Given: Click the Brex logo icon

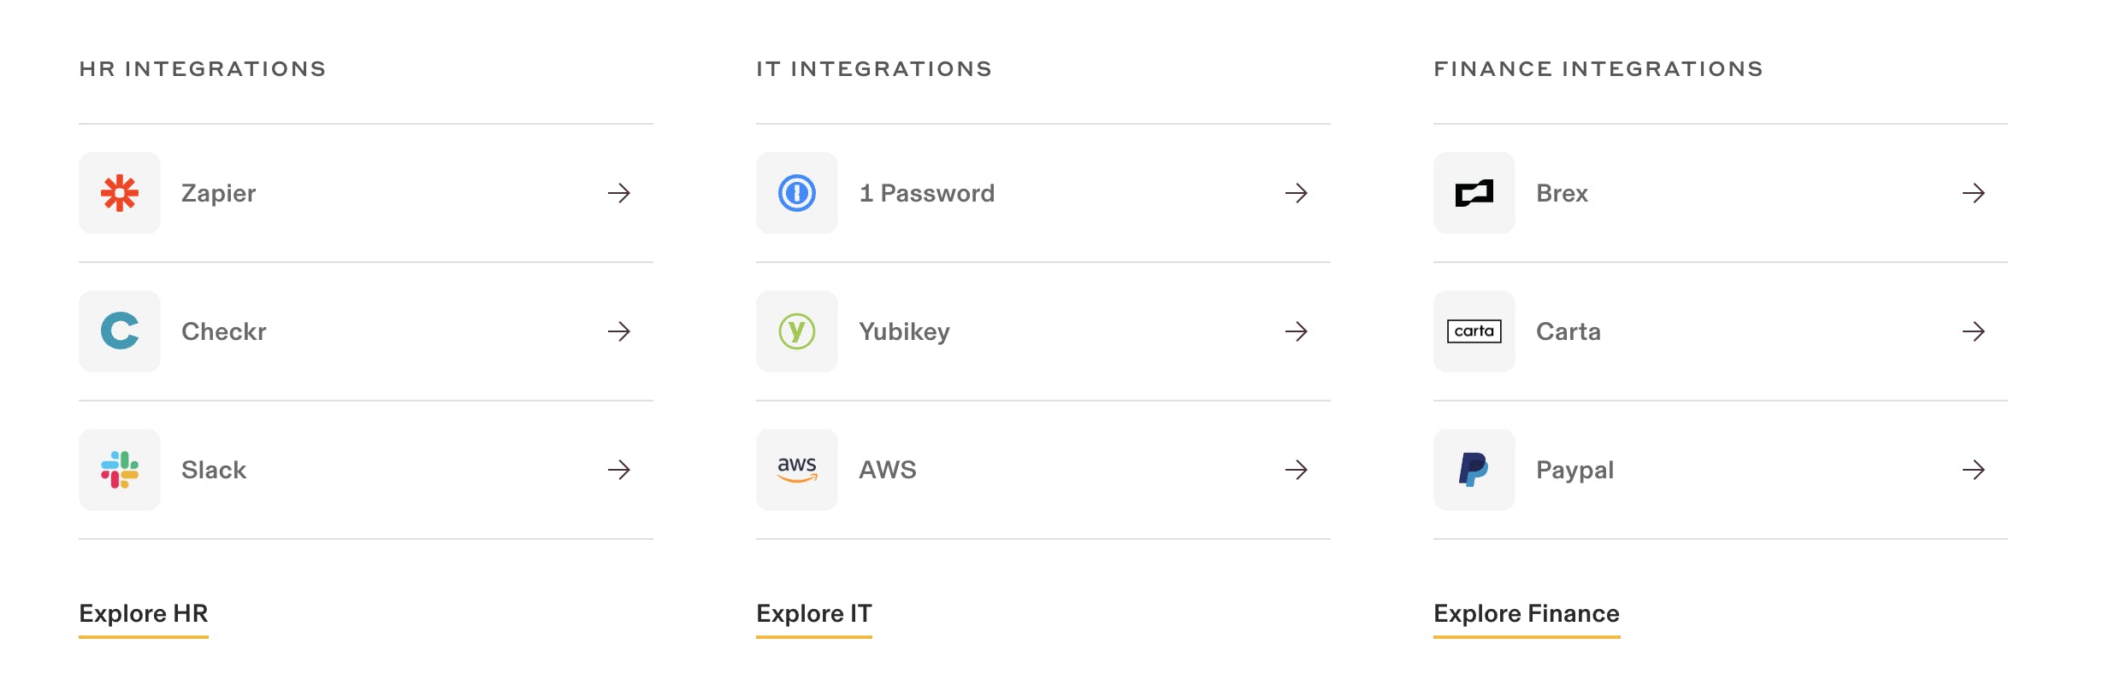Looking at the screenshot, I should [x=1474, y=193].
